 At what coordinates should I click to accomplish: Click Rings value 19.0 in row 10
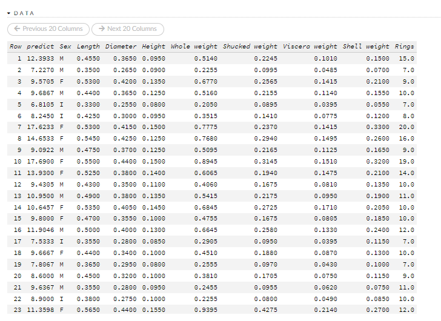click(406, 162)
